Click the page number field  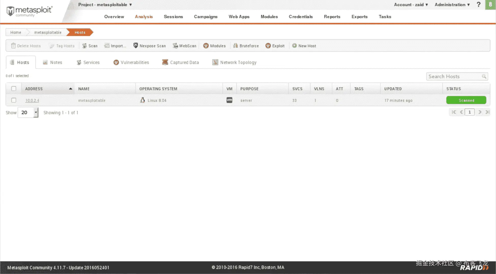tap(470, 112)
